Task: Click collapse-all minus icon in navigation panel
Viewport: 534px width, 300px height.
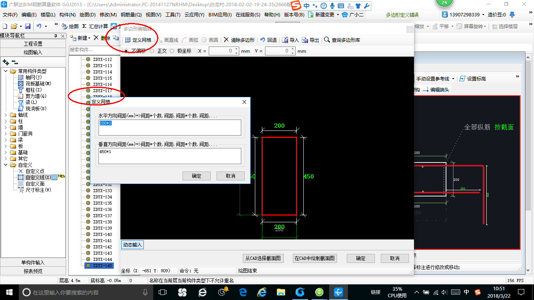Action: [14, 62]
